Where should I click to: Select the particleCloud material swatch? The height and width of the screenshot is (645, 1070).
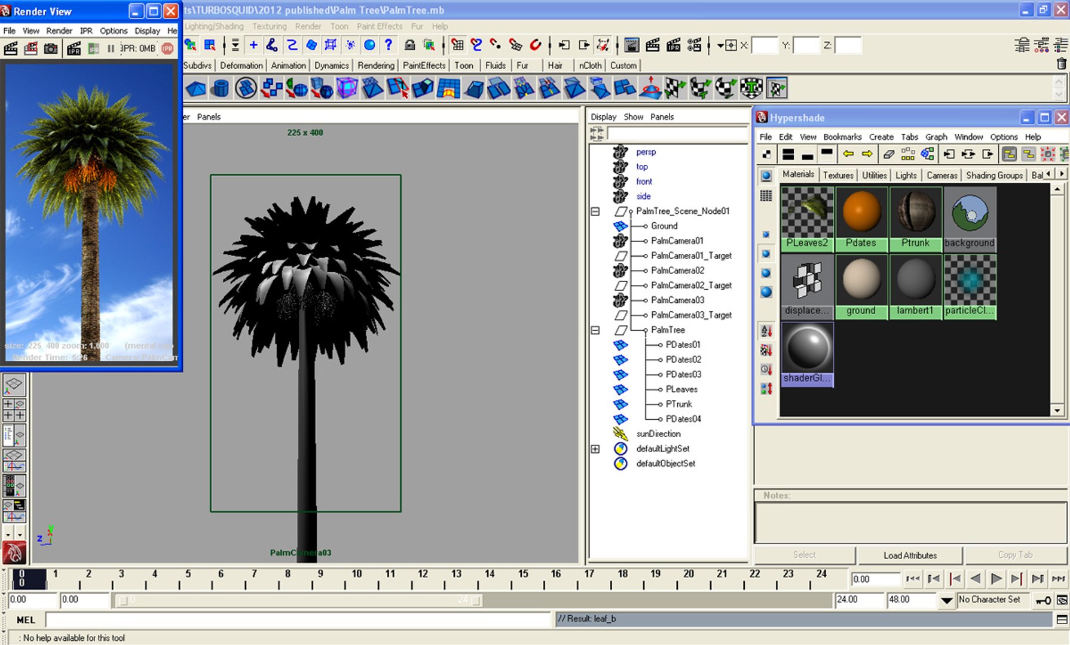(970, 286)
